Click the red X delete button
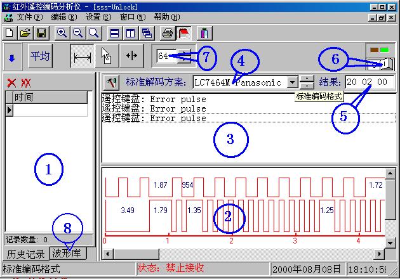 pos(11,82)
